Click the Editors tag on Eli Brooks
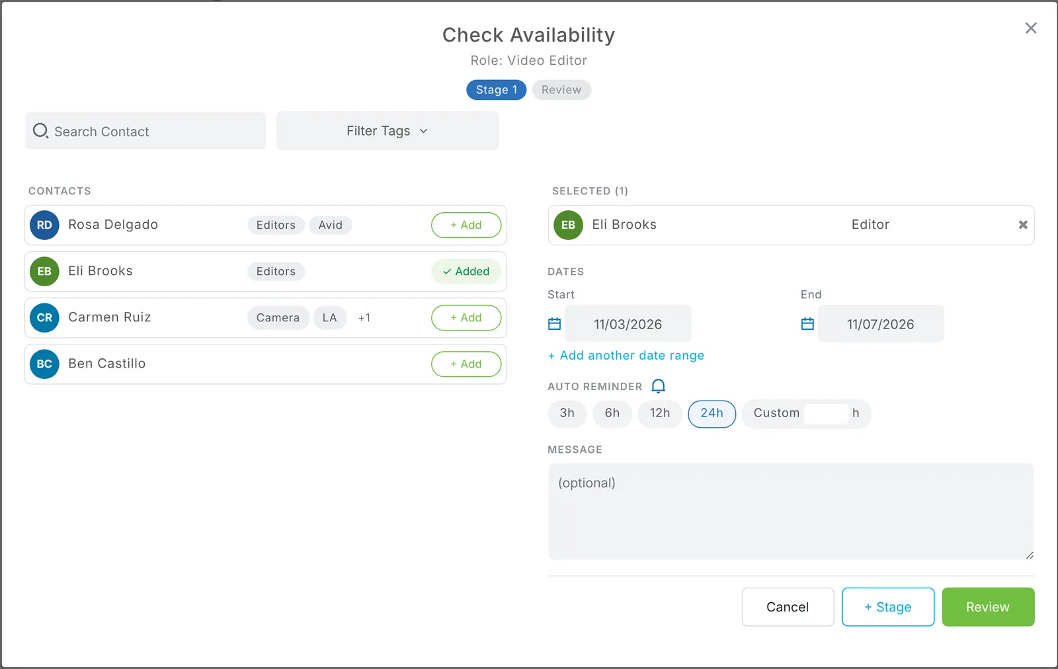This screenshot has height=669, width=1058. click(276, 272)
